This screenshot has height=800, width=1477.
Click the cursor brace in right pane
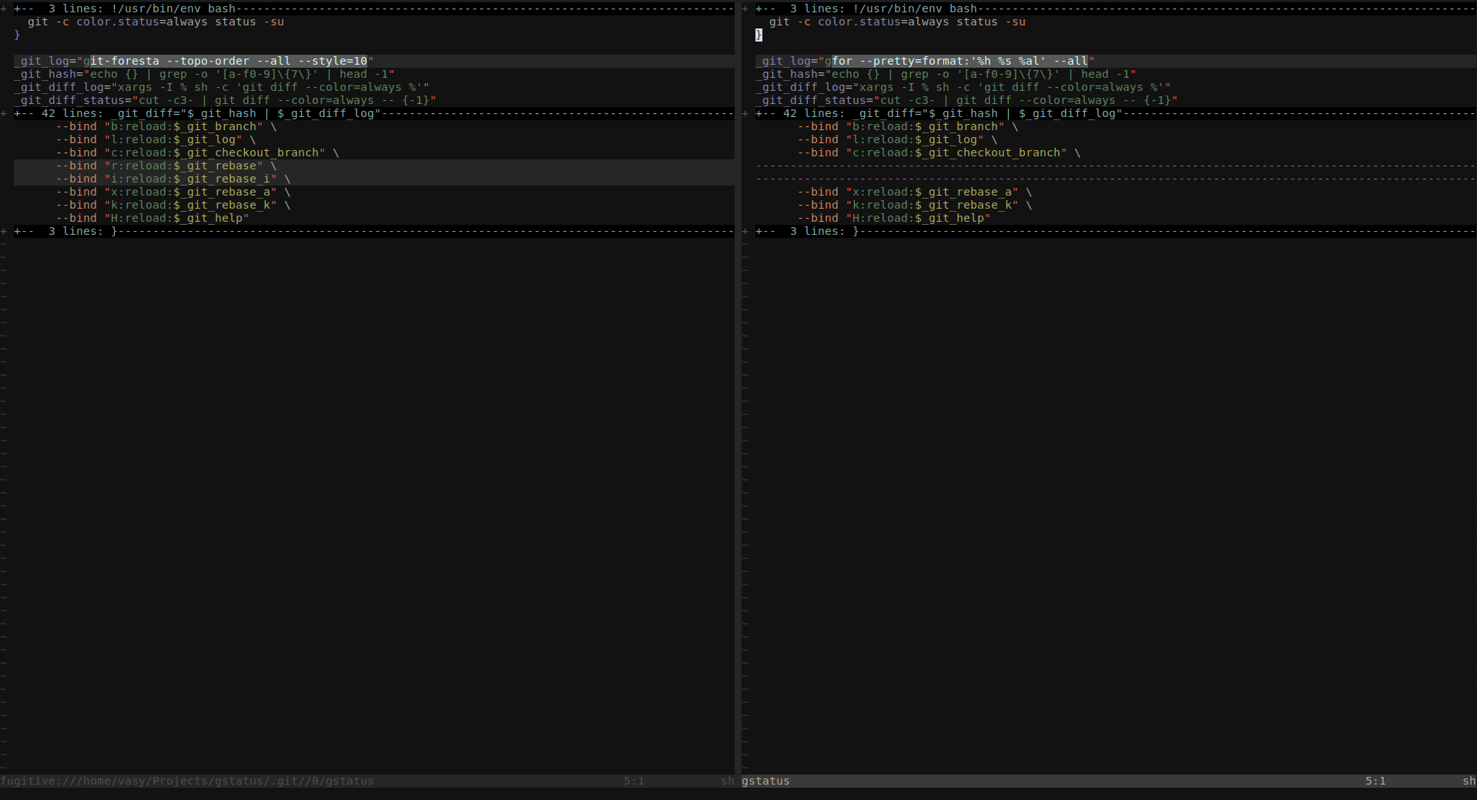pyautogui.click(x=759, y=35)
